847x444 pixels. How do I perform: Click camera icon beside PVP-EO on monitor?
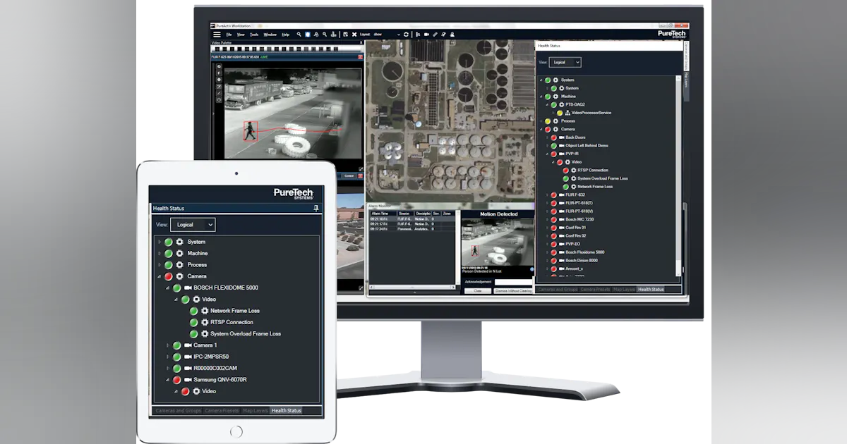tap(561, 244)
